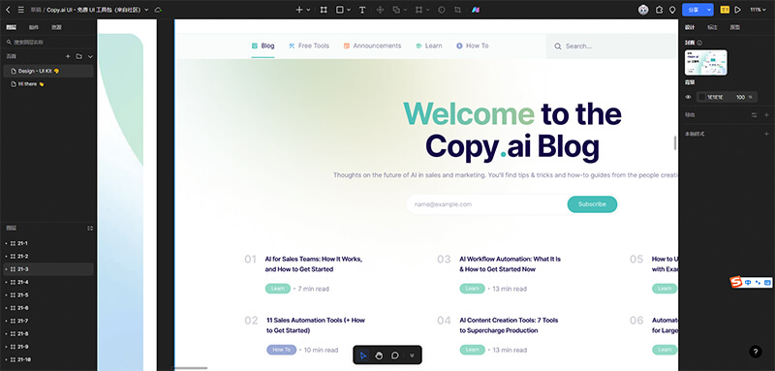
Task: Switch to the Prototype tab in right panel
Action: [735, 27]
